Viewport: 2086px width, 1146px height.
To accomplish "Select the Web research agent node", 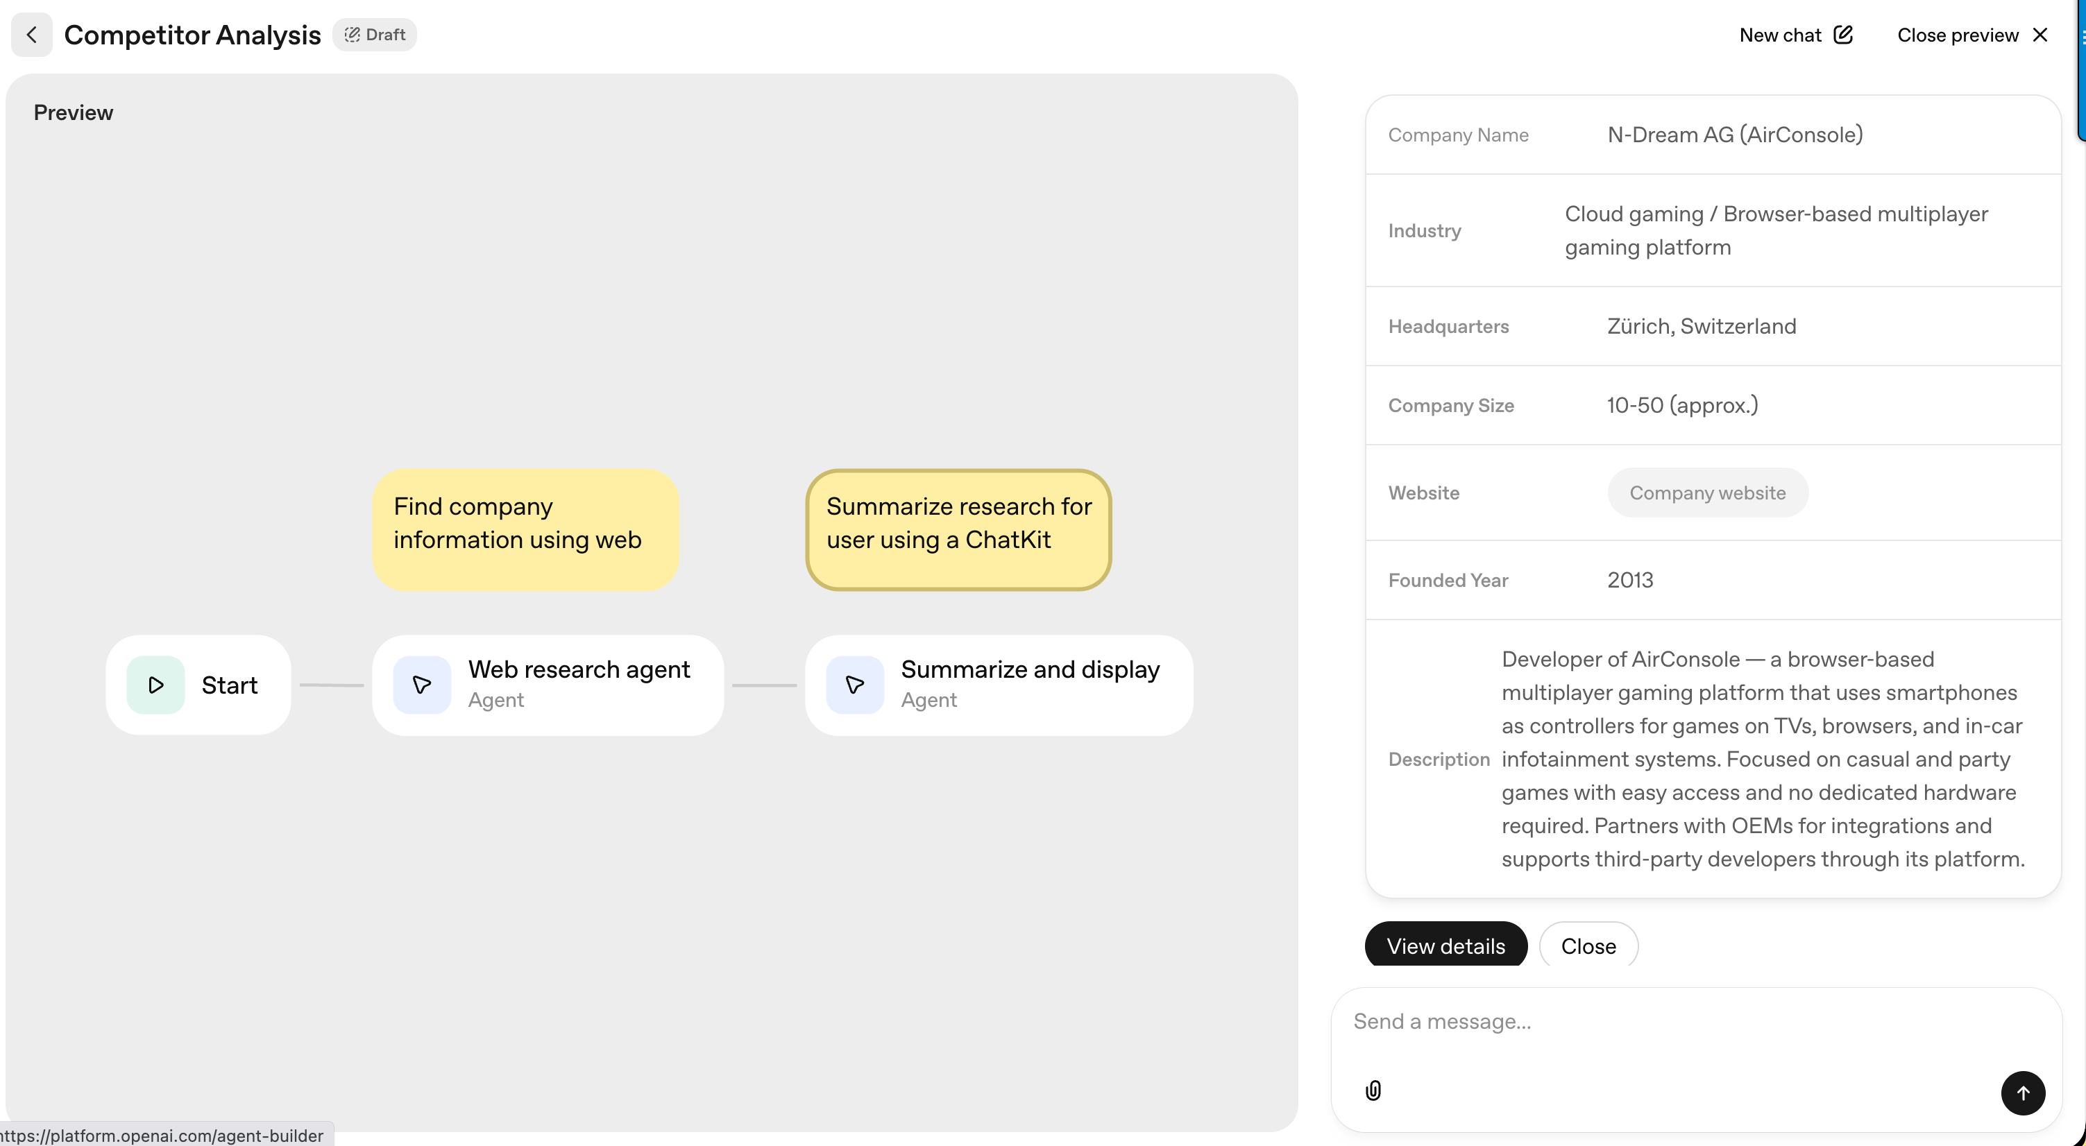I will 578,670.
